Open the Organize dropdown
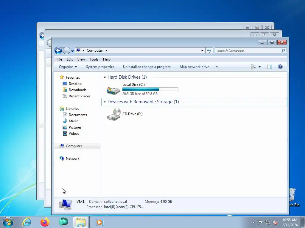The height and width of the screenshot is (228, 305). [68, 67]
